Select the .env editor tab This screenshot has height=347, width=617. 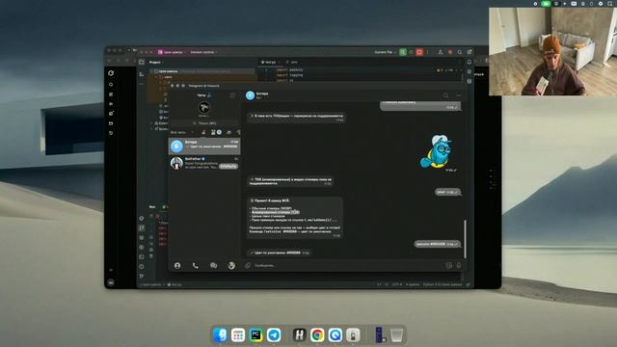click(x=291, y=62)
